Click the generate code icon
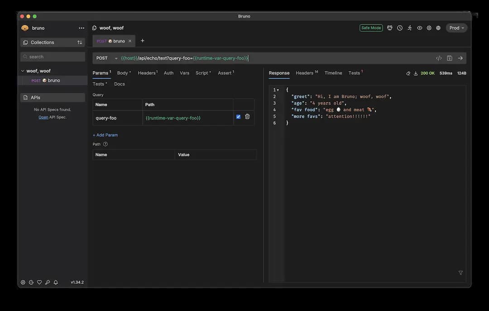Image resolution: width=489 pixels, height=311 pixels. click(439, 58)
